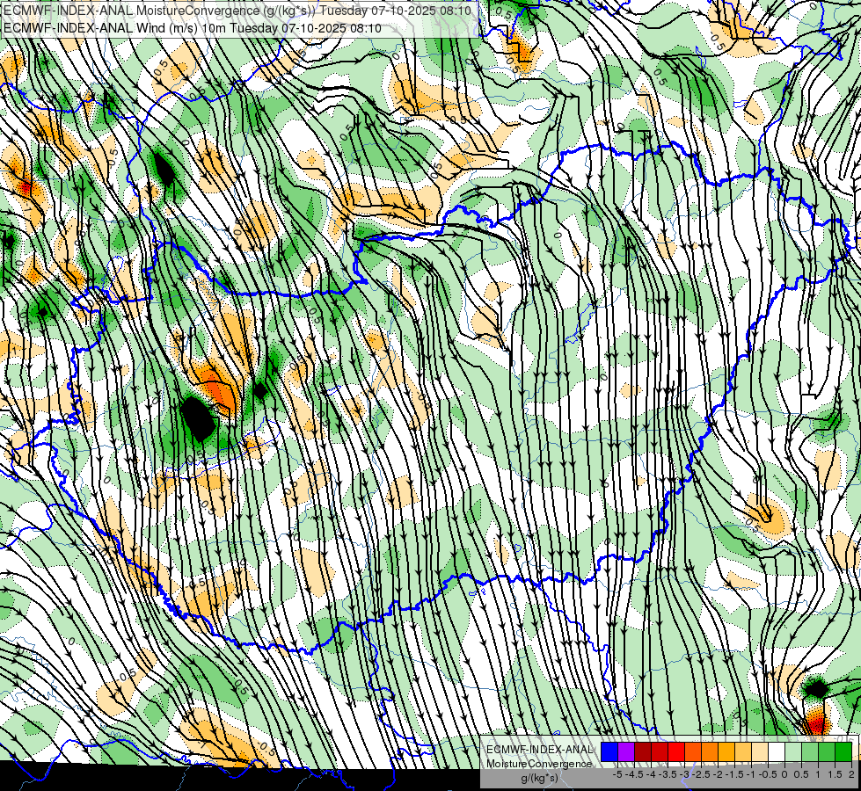Click the legend tick value 1.5
861x791 pixels.
[835, 774]
